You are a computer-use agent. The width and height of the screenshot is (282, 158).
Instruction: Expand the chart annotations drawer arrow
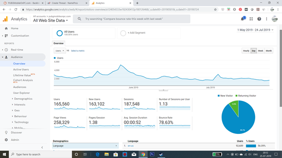(x=163, y=90)
